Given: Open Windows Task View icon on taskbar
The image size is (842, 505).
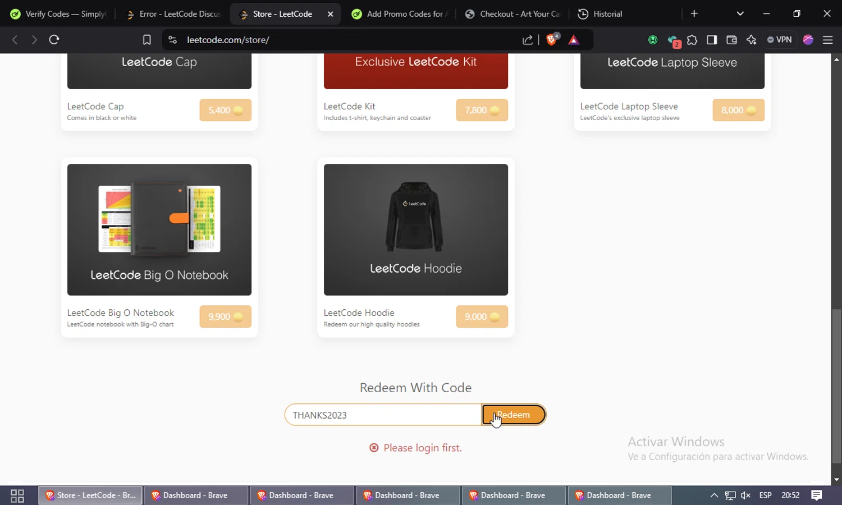Looking at the screenshot, I should point(17,495).
